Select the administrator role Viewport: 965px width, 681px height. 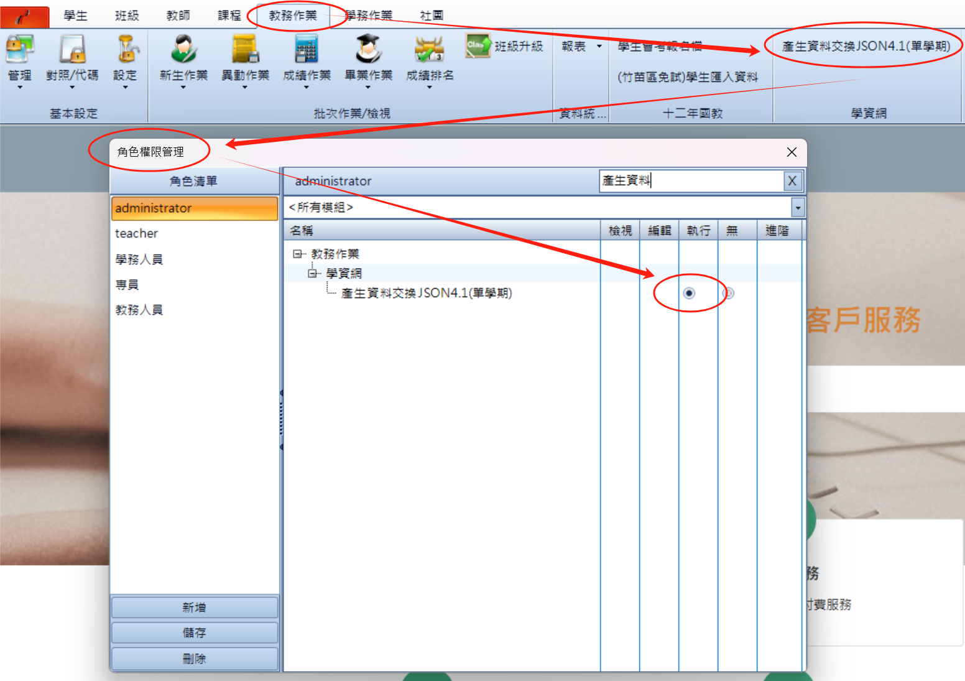195,208
